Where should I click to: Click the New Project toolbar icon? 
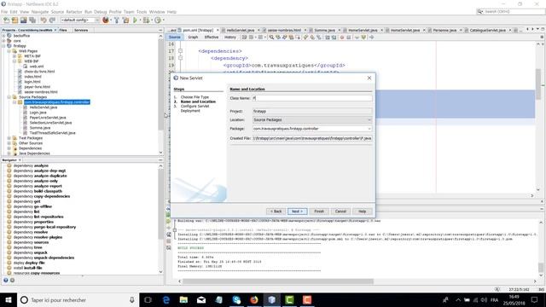[x=15, y=20]
